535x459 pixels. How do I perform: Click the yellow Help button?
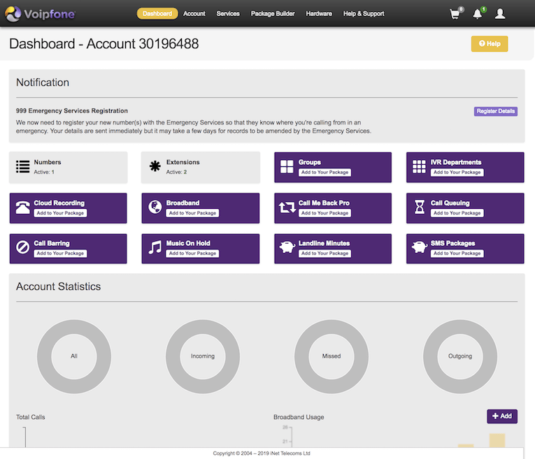(x=490, y=43)
